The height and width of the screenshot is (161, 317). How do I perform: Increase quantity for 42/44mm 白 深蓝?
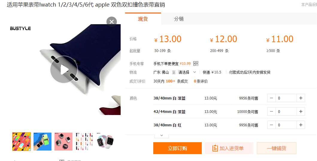pyautogui.click(x=301, y=111)
